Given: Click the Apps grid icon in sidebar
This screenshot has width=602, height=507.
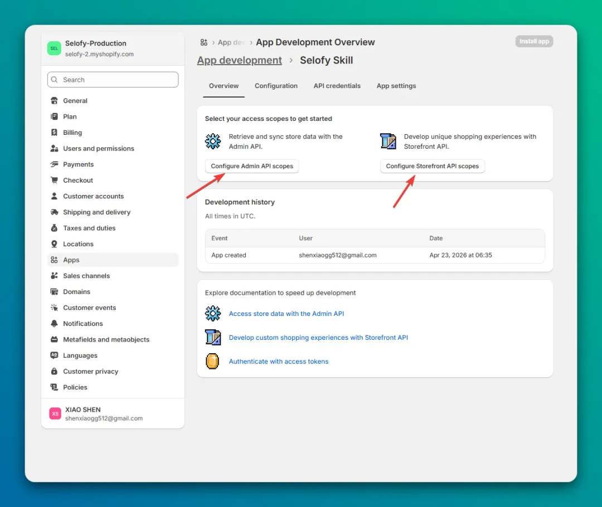Looking at the screenshot, I should click(x=54, y=260).
